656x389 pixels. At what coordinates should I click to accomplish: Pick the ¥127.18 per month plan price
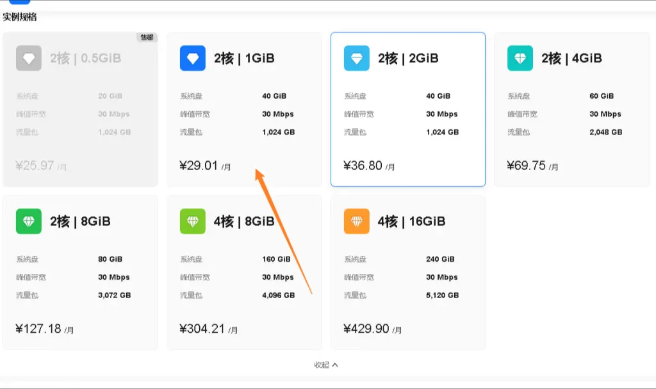click(x=44, y=329)
